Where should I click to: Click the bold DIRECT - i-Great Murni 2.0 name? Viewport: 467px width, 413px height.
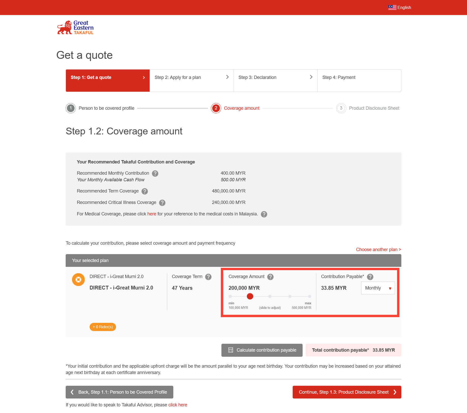point(121,288)
